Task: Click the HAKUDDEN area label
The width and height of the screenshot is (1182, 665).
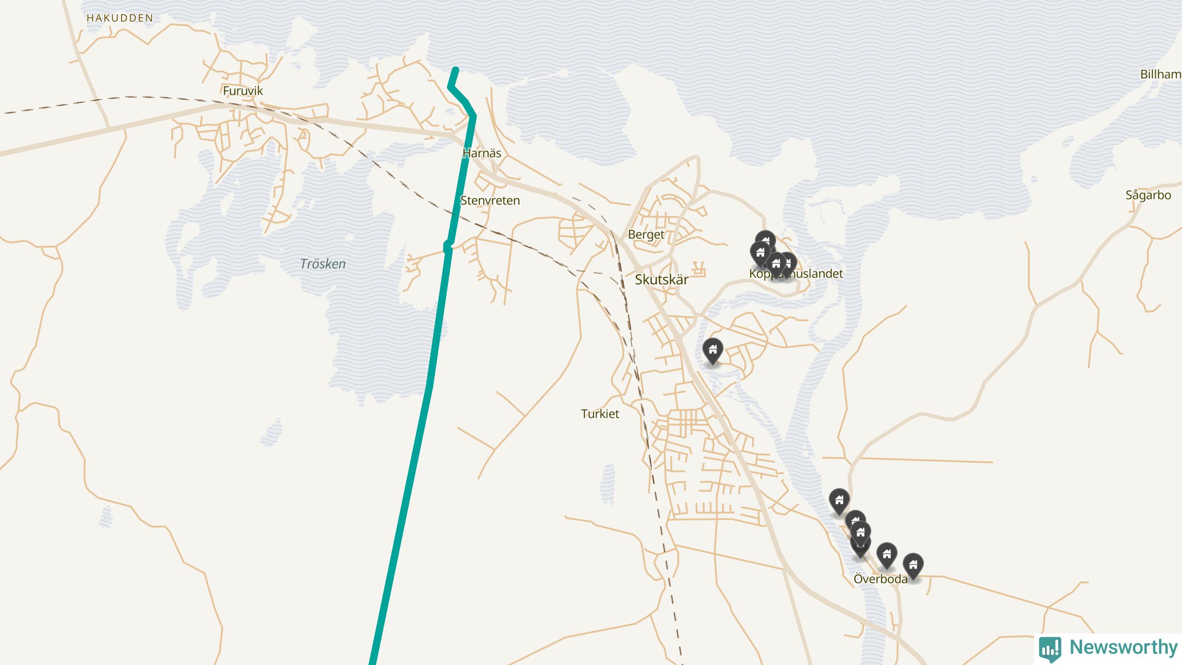Action: tap(120, 18)
